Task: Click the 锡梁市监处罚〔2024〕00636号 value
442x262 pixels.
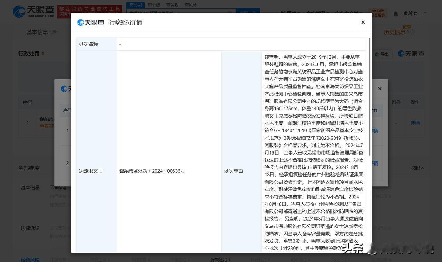Action: (x=152, y=171)
